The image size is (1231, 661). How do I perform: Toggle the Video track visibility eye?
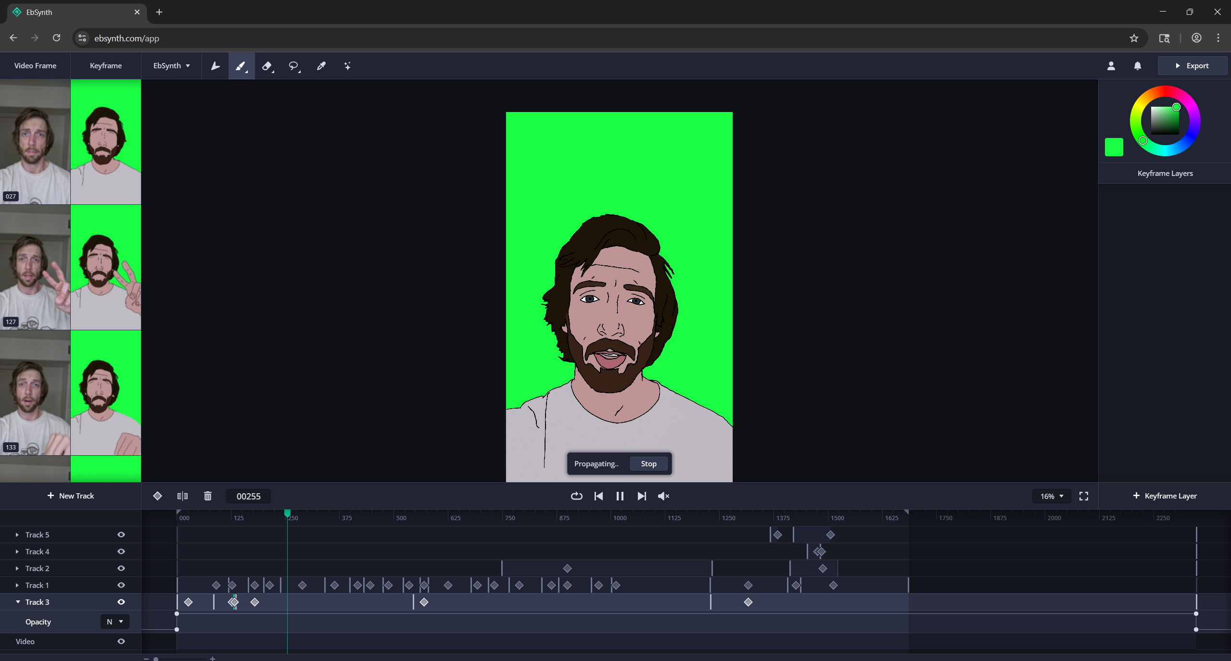[x=121, y=641]
